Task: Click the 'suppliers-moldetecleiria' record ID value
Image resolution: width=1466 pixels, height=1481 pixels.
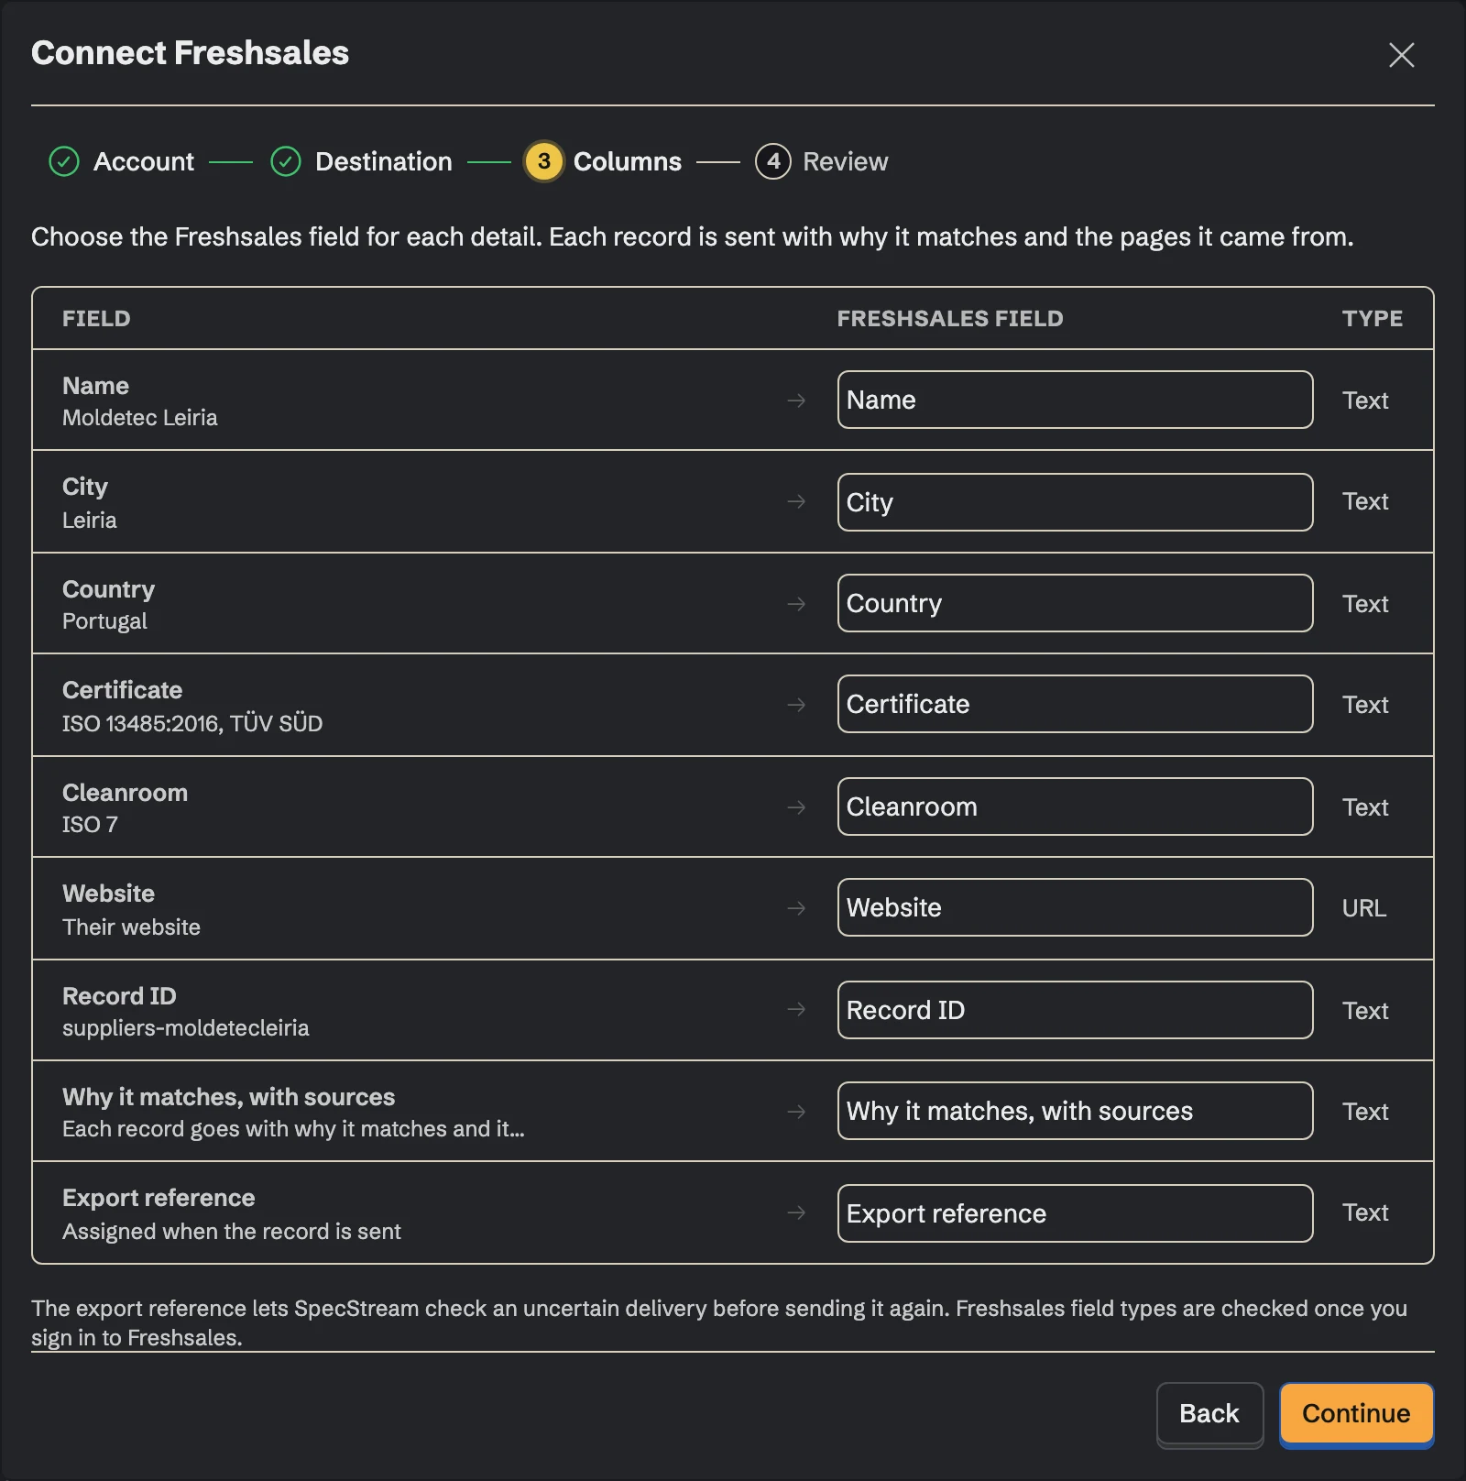Action: click(186, 1028)
